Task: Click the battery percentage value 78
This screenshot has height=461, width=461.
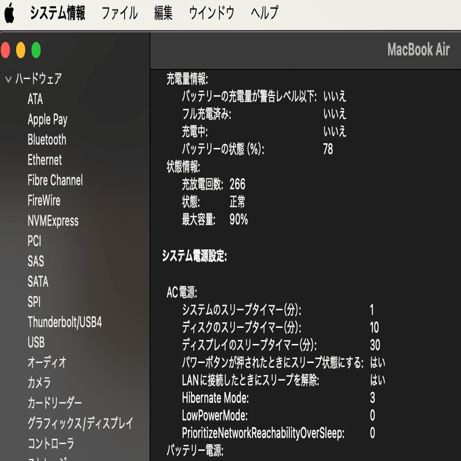Action: (x=328, y=149)
